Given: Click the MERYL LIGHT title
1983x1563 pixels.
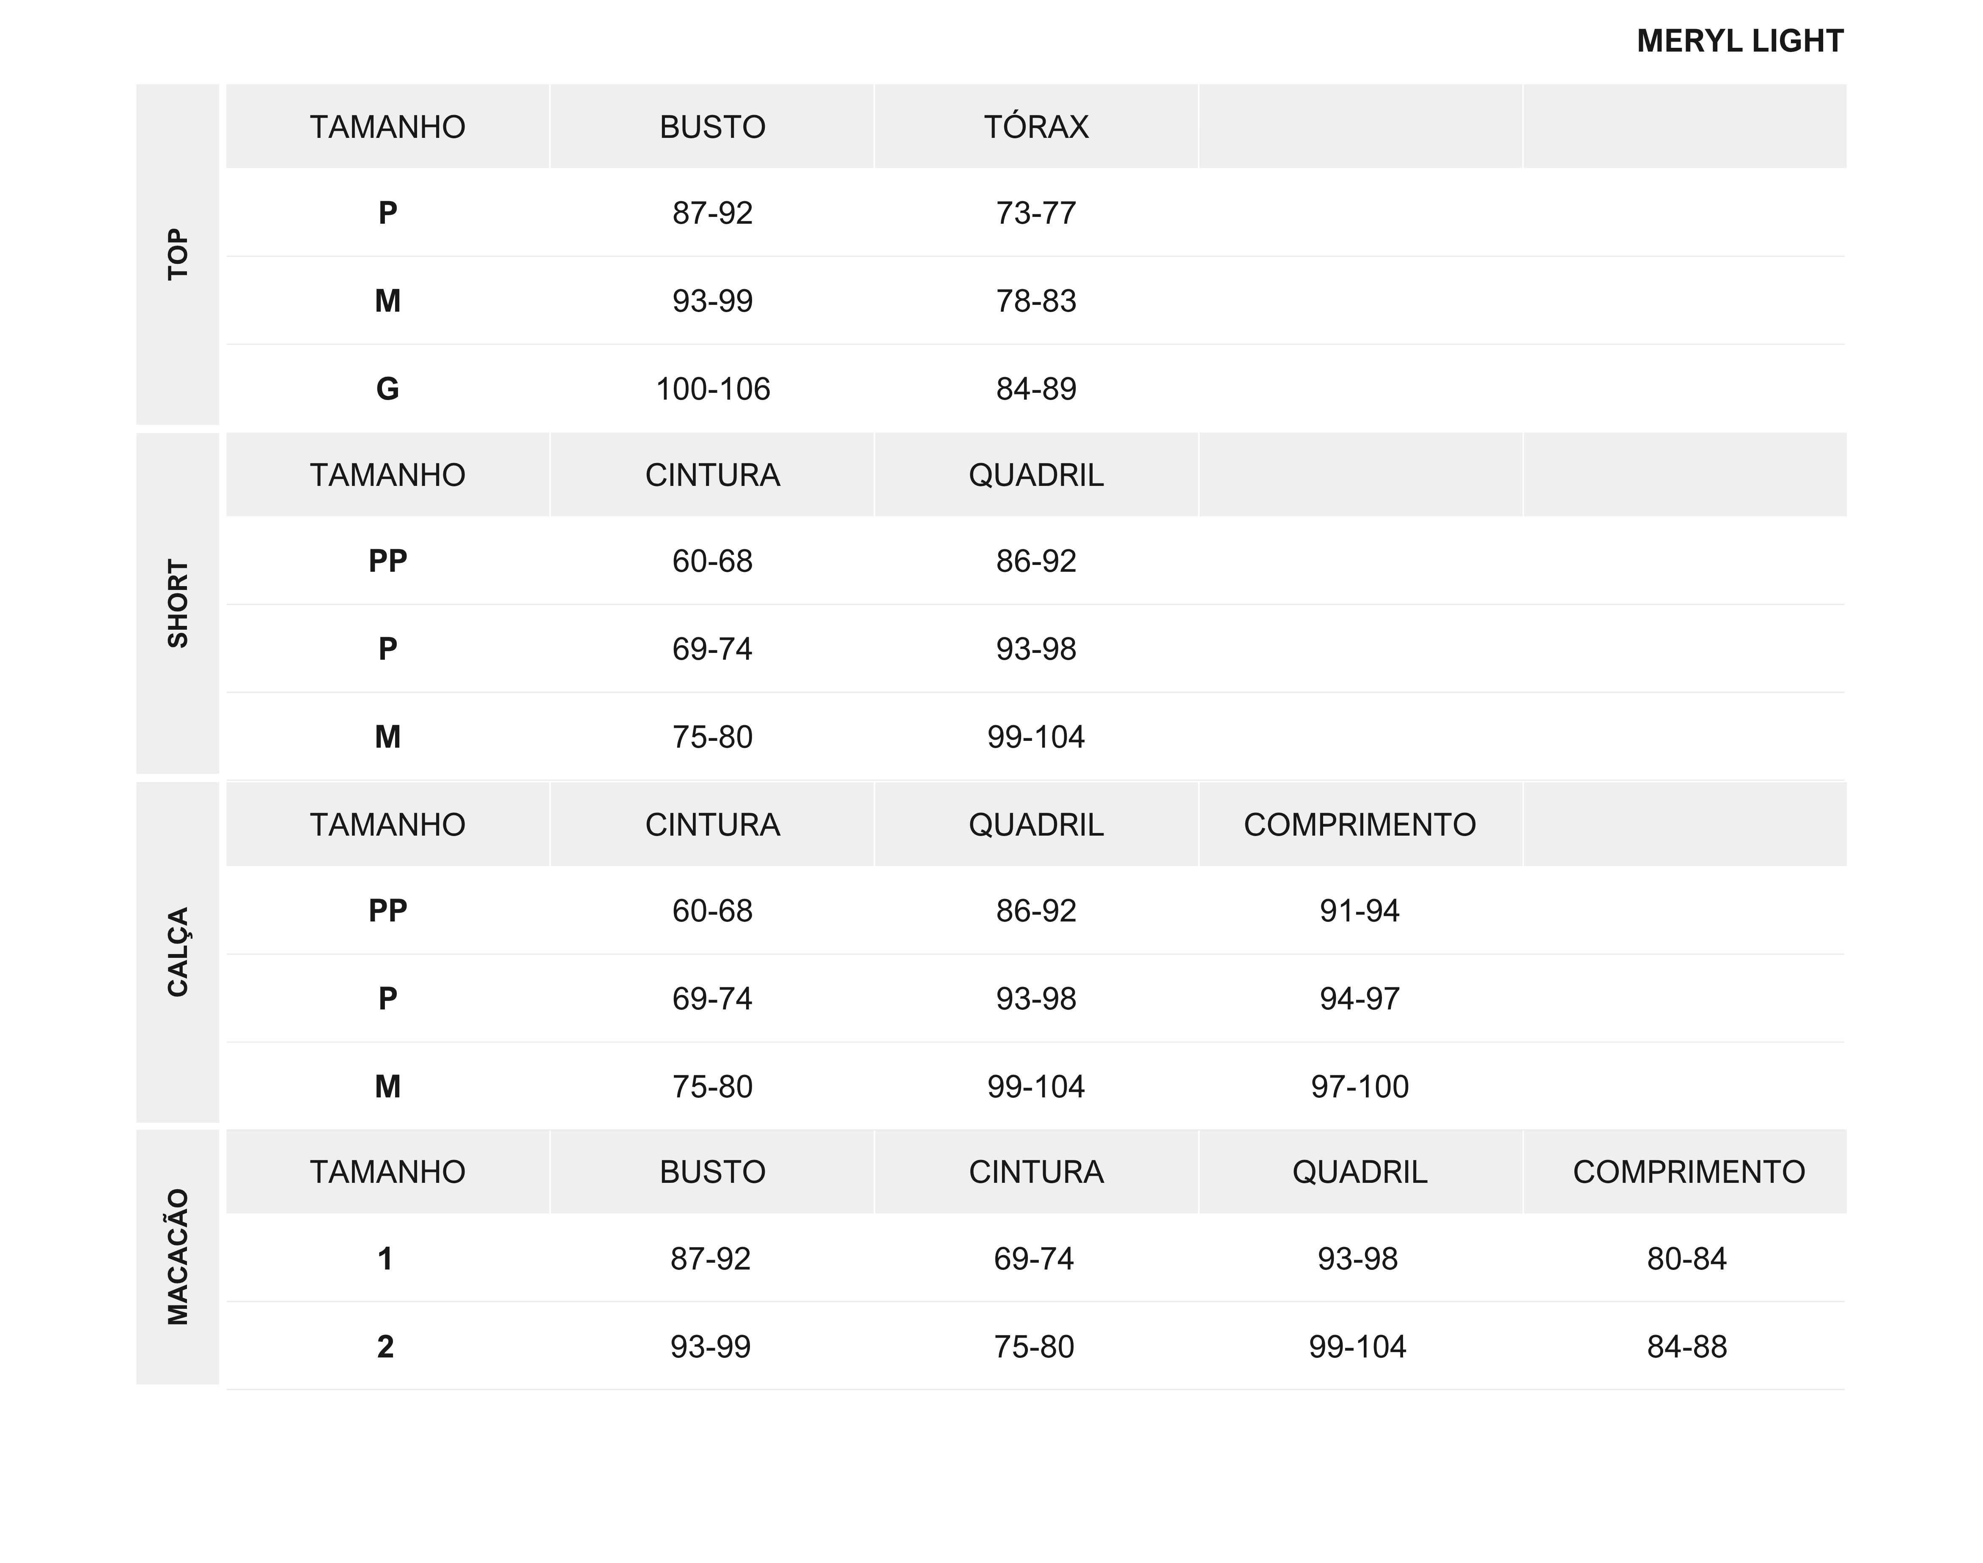Looking at the screenshot, I should [x=1740, y=41].
